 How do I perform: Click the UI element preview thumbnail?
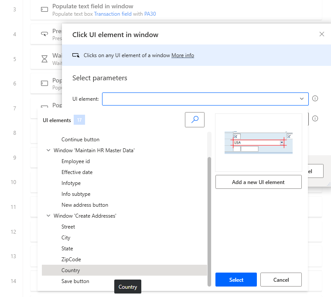pyautogui.click(x=258, y=142)
